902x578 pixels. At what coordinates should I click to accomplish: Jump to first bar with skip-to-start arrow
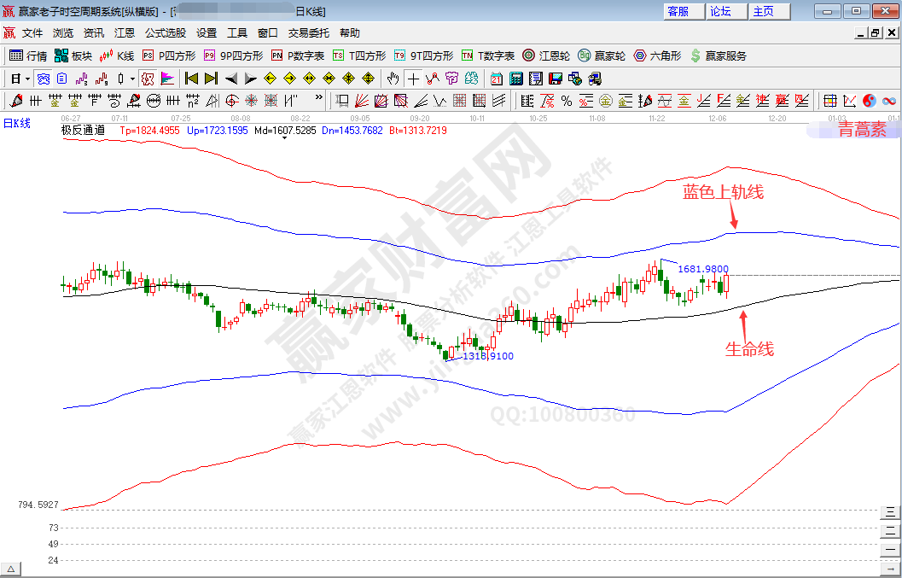tap(191, 79)
